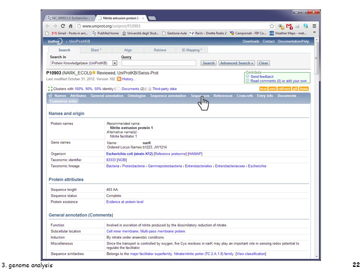Screen dimensions: 362x271
Task: Select the Search tab
Action: (64, 50)
